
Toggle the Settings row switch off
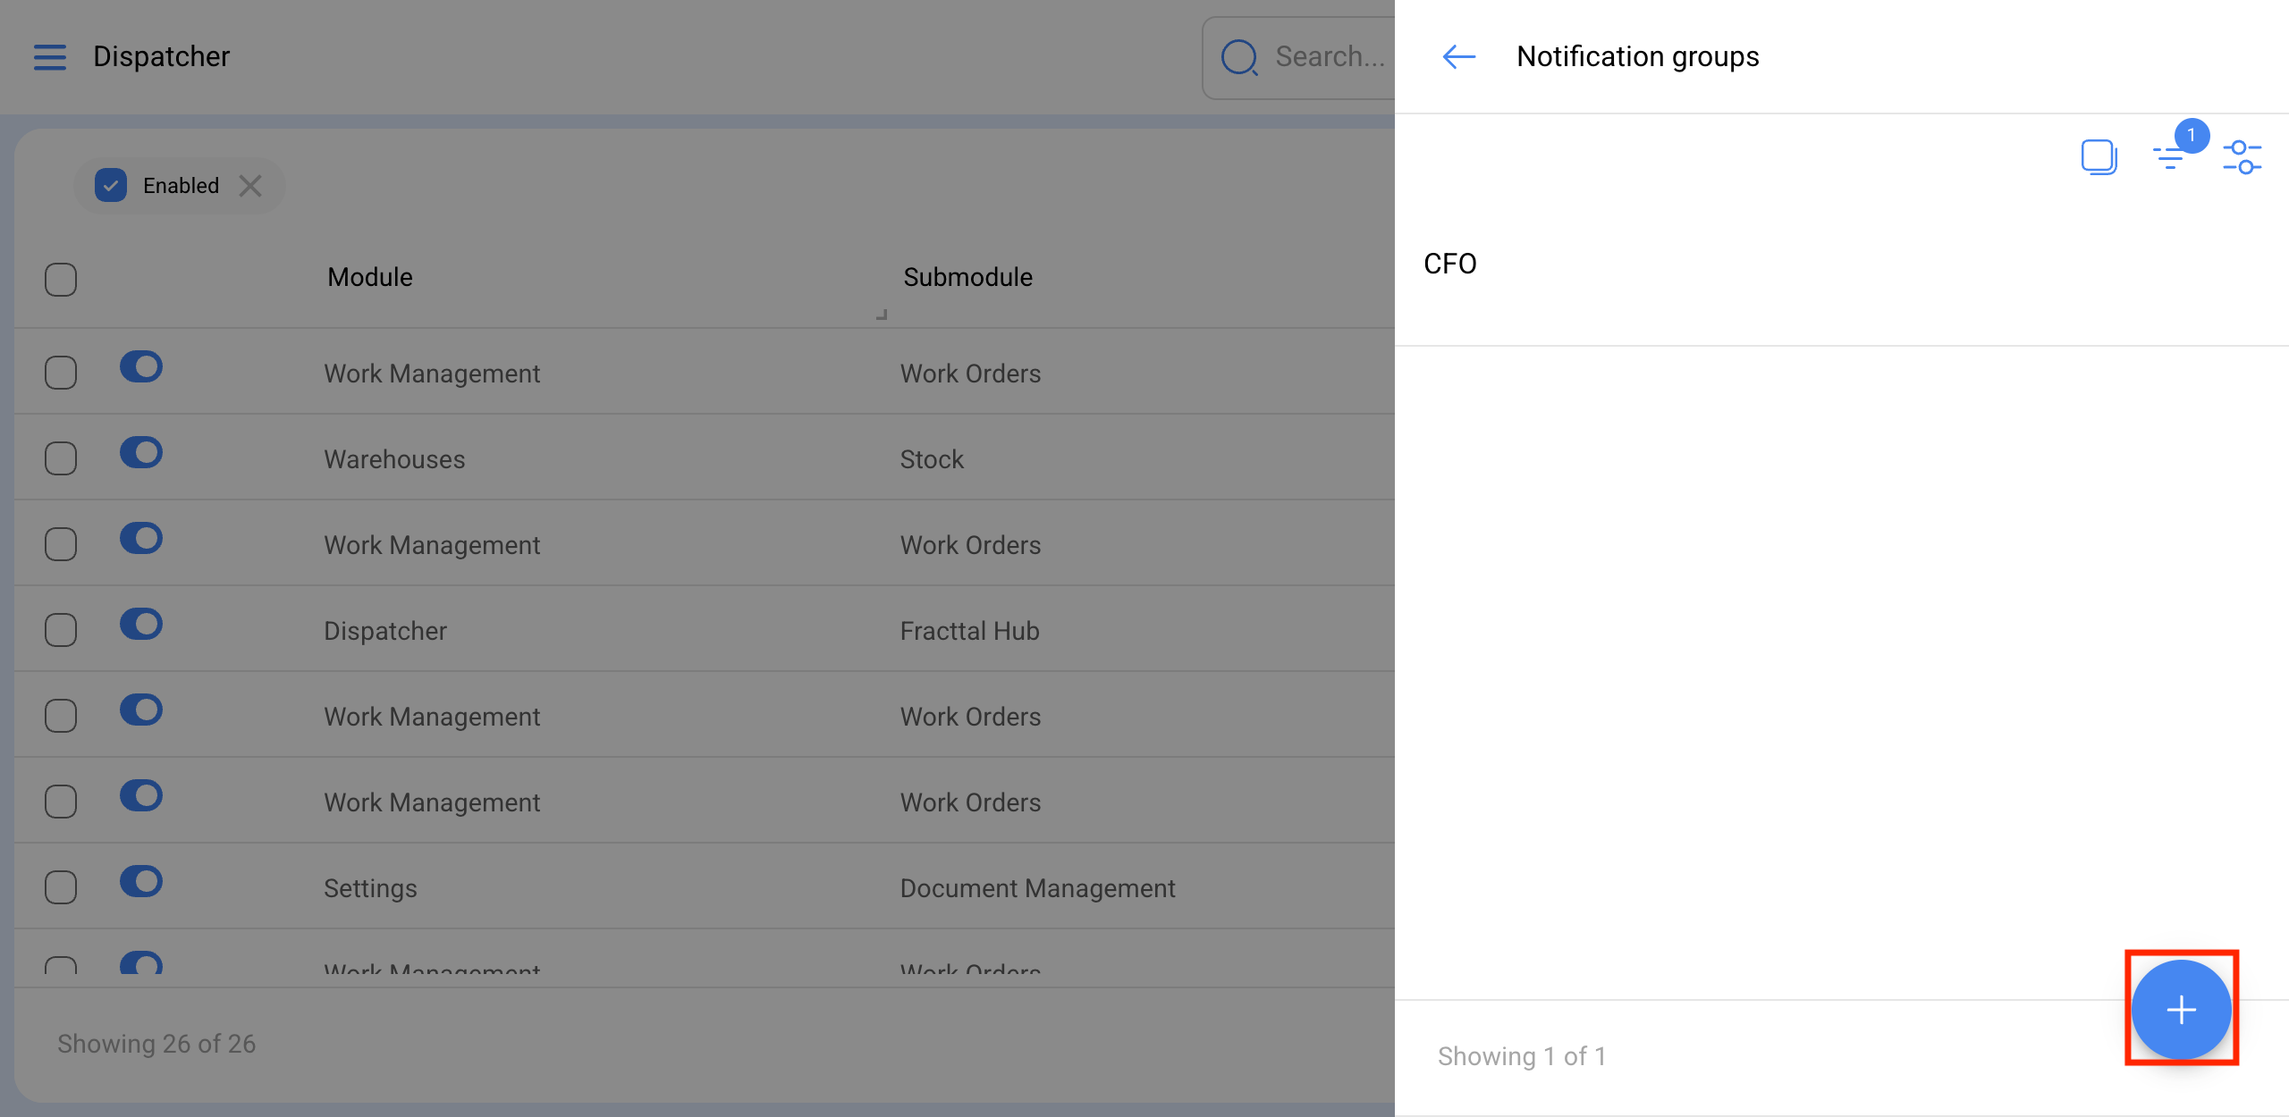[x=141, y=882]
